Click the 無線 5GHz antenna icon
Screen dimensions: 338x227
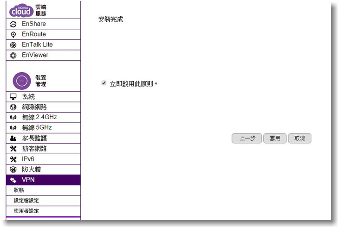click(x=13, y=128)
